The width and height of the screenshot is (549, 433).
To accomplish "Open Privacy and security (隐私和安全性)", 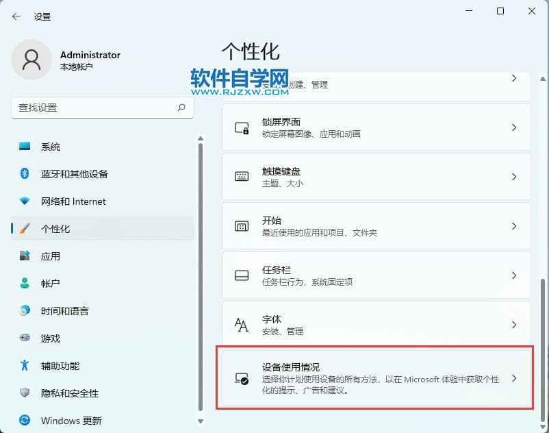I will [x=70, y=393].
